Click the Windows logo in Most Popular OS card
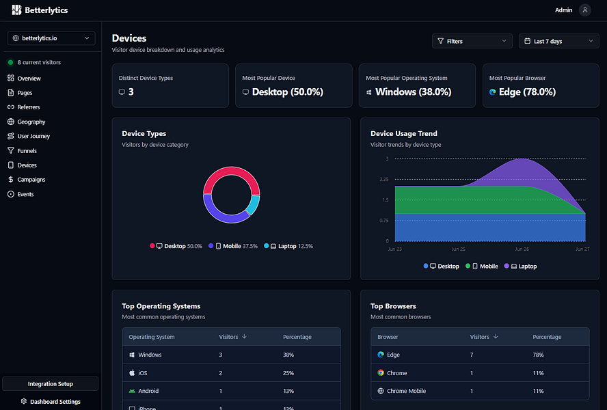The height and width of the screenshot is (410, 607). (x=369, y=92)
